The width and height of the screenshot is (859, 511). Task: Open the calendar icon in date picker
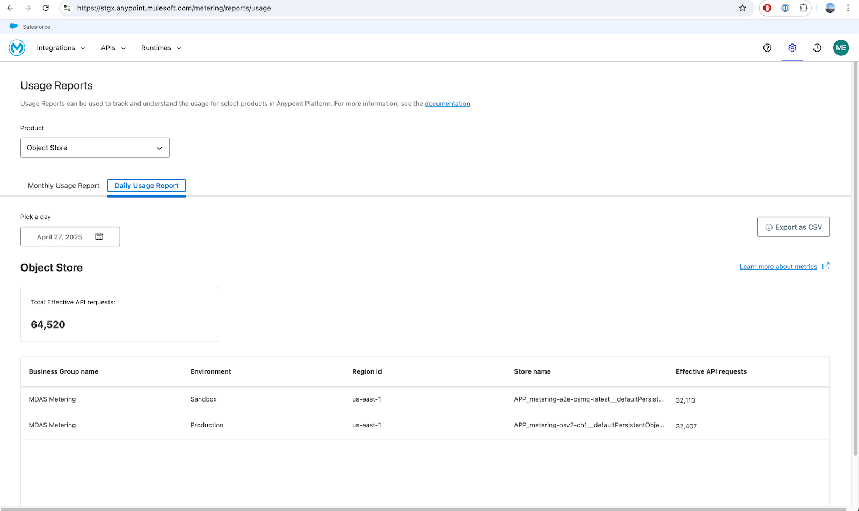tap(99, 236)
